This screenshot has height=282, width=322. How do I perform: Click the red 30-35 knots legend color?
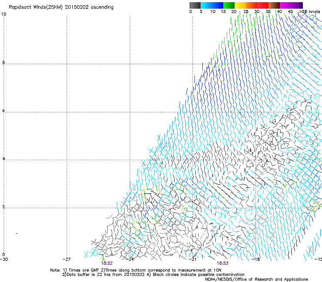(263, 5)
